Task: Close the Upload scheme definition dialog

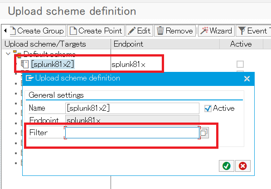Action: [247, 79]
